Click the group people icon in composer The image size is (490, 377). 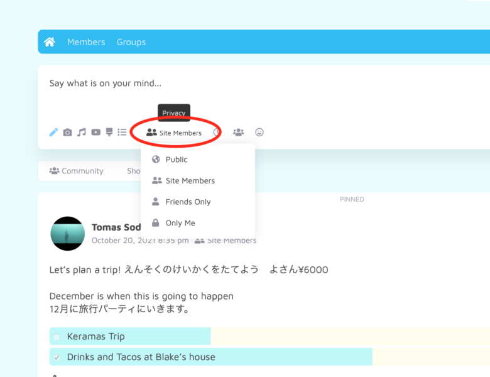point(238,133)
